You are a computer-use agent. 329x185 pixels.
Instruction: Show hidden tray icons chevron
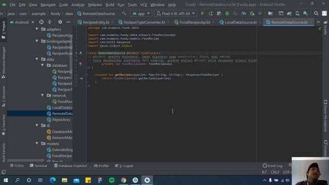[x=265, y=180]
